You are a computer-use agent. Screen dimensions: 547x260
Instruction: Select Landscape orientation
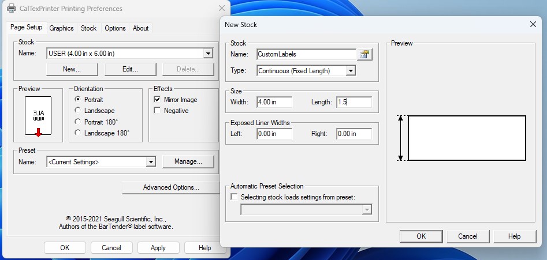point(78,111)
